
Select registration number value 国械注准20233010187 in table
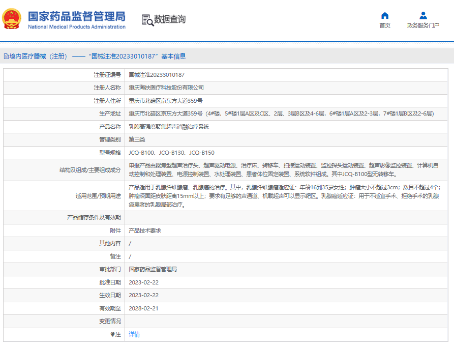point(157,75)
